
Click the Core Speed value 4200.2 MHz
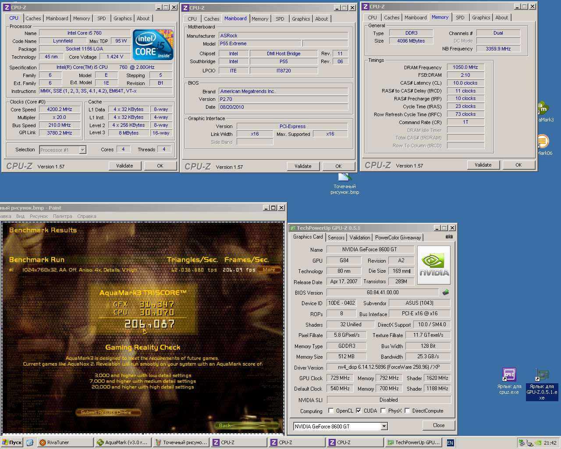tap(60, 109)
